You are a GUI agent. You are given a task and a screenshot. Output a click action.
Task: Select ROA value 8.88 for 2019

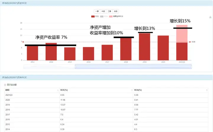pyautogui.click(x=136, y=105)
